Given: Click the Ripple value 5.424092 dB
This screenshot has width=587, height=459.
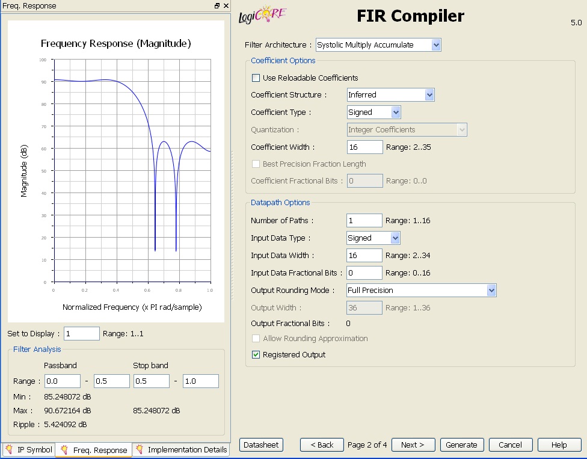Looking at the screenshot, I should pos(66,425).
